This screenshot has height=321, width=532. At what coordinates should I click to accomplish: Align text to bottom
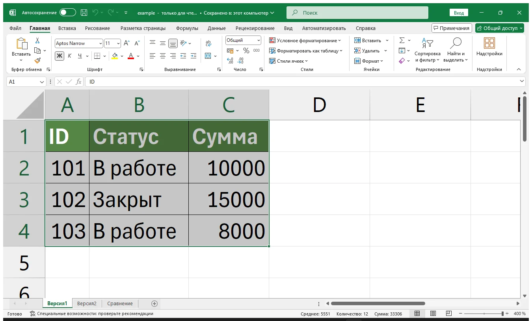pos(173,43)
